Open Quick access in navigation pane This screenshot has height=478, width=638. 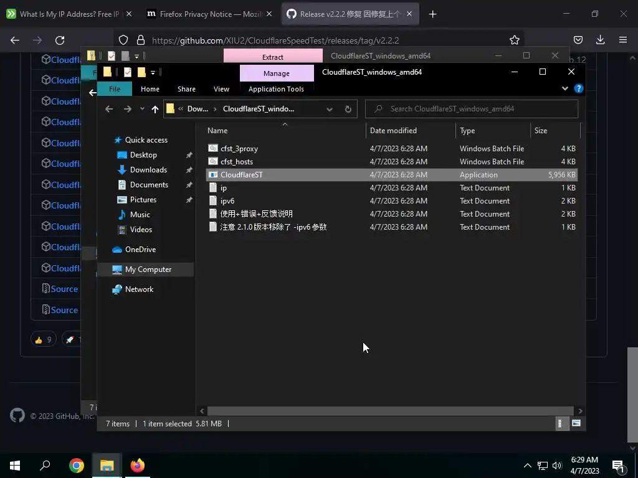pos(146,140)
